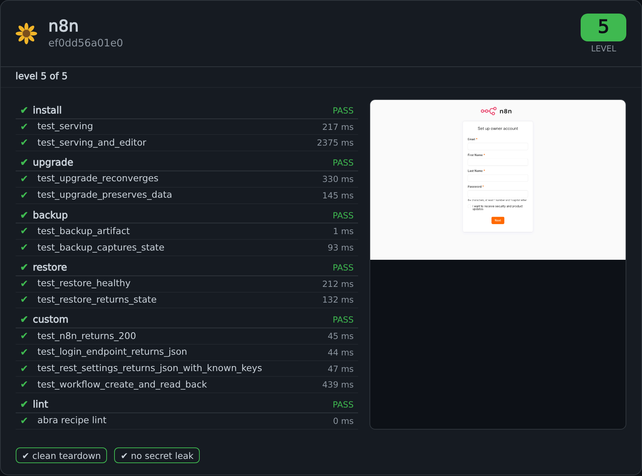Click the check mark beside test_upgrade_preserves_data
This screenshot has height=476, width=642.
pyautogui.click(x=24, y=195)
